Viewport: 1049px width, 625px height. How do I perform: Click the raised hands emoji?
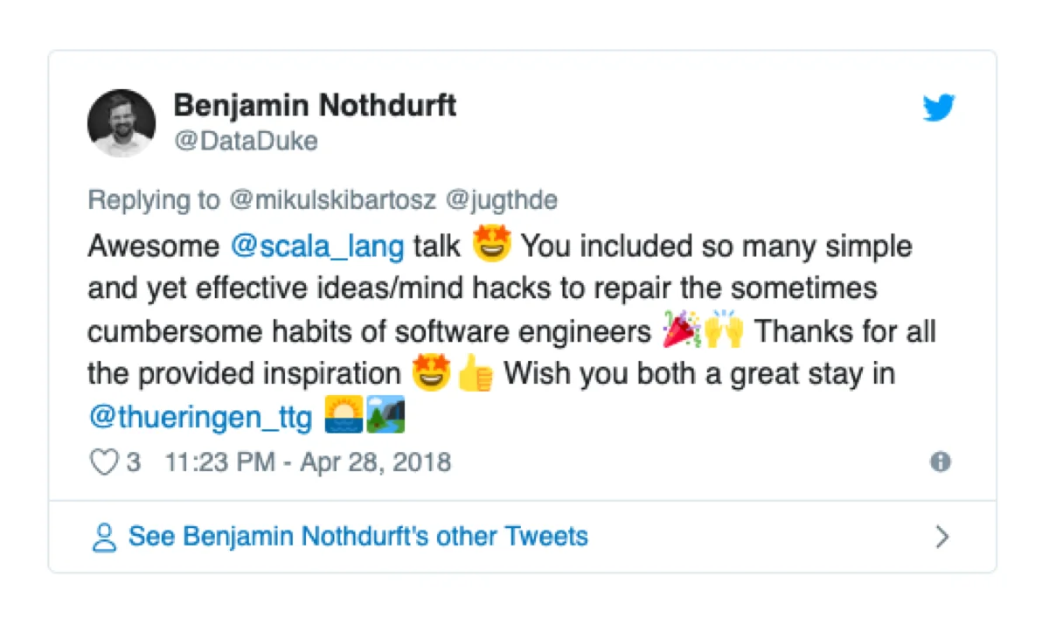(724, 332)
